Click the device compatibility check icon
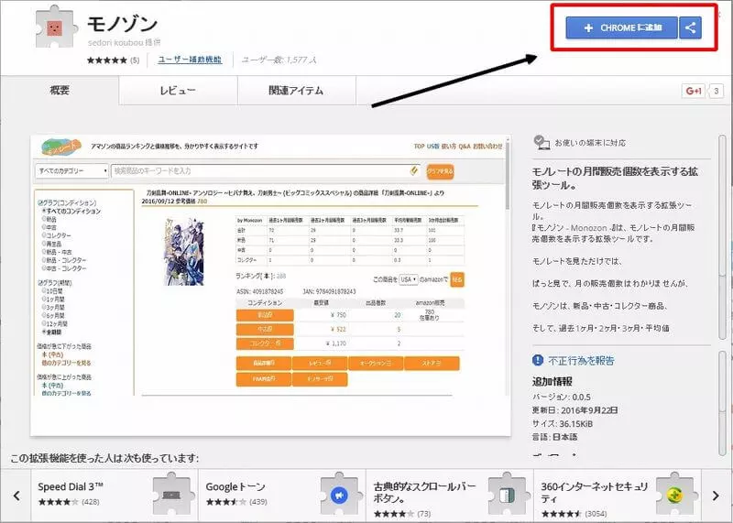Screen dimensions: 733x523 point(542,142)
